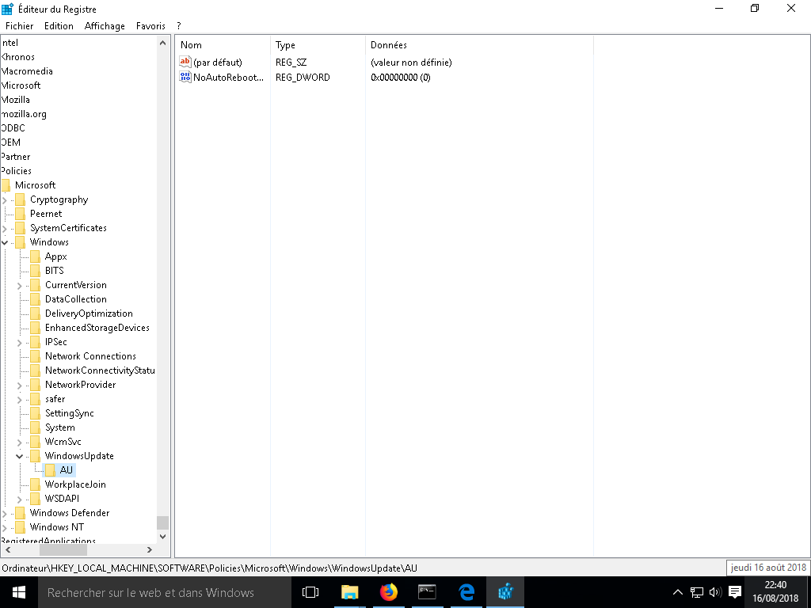The height and width of the screenshot is (608, 811).
Task: Open the Edition menu
Action: [59, 26]
